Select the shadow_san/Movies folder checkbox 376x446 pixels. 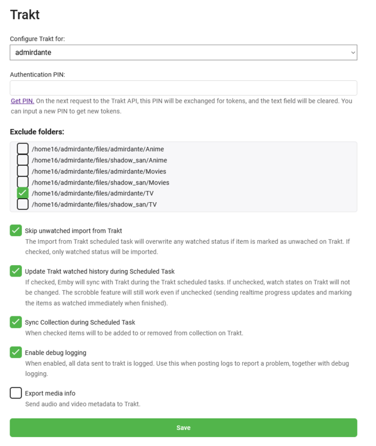(x=23, y=182)
